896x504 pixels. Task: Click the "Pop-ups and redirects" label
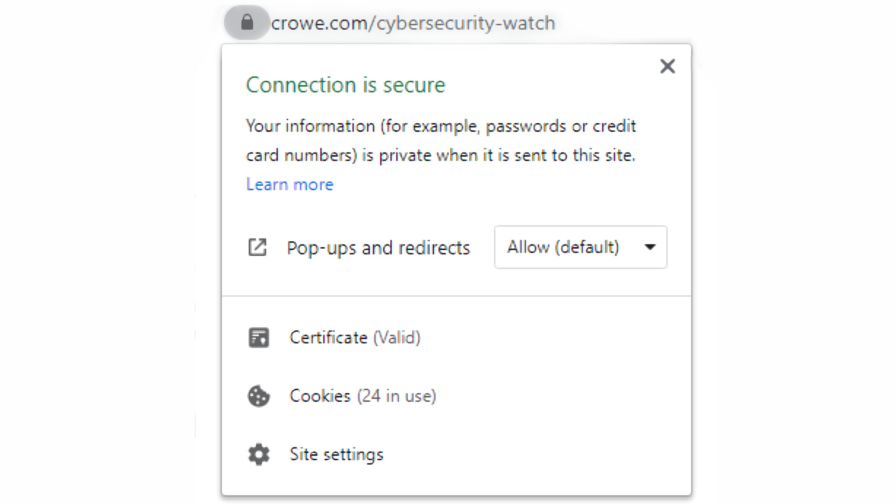coord(378,248)
